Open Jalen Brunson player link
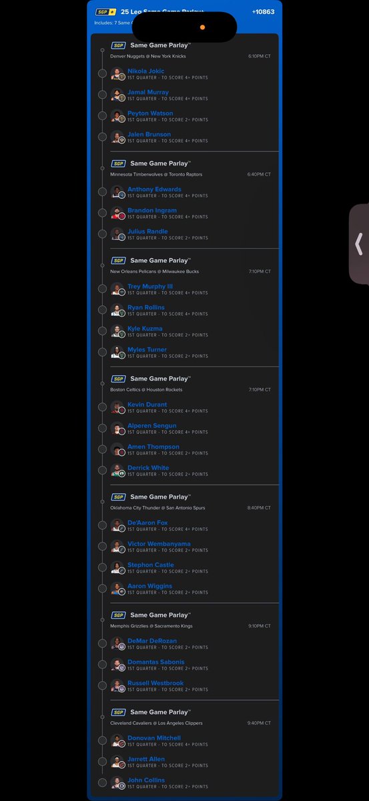This screenshot has height=801, width=369. tap(149, 134)
